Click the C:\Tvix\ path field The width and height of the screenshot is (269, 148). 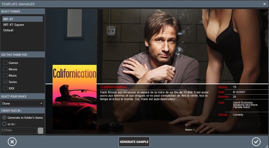19,130
